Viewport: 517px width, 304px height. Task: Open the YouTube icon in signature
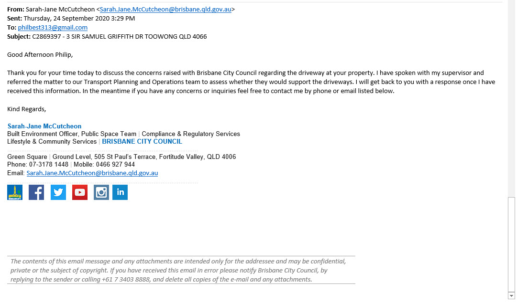pyautogui.click(x=80, y=192)
